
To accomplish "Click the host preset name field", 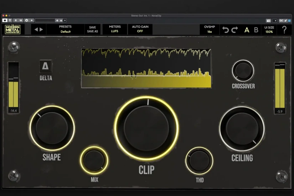I will (x=45, y=20).
